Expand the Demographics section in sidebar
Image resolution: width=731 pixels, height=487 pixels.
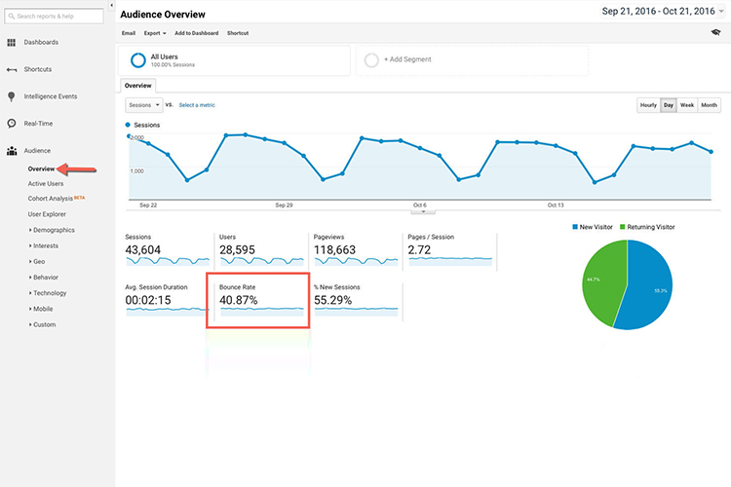[x=53, y=230]
